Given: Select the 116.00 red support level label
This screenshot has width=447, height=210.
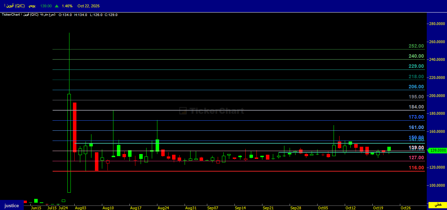Looking at the screenshot, I should [x=416, y=168].
